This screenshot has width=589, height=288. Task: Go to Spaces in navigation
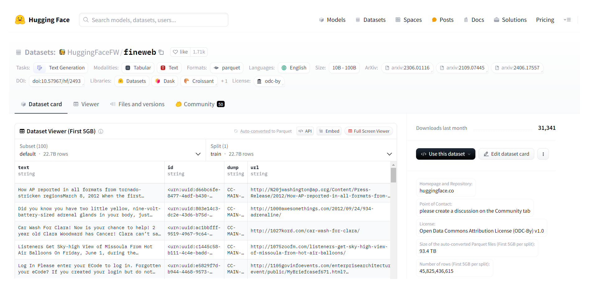click(409, 20)
